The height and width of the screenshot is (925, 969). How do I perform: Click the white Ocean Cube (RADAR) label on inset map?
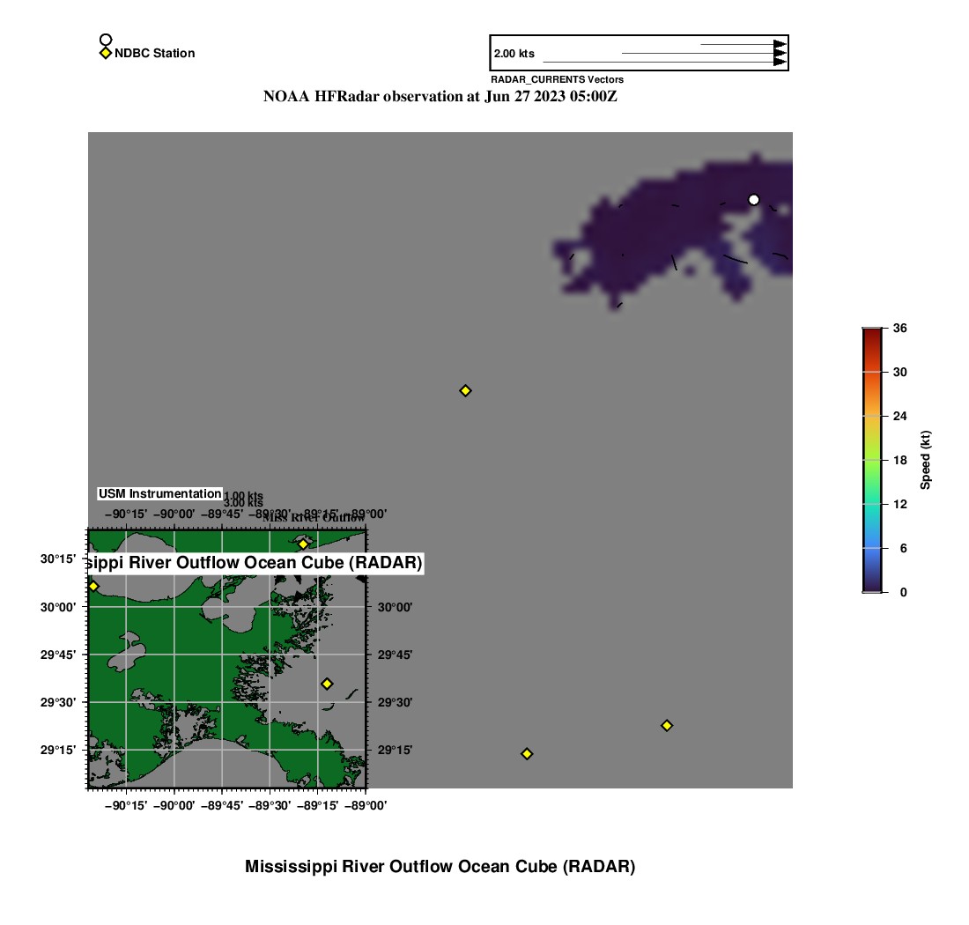pos(255,563)
